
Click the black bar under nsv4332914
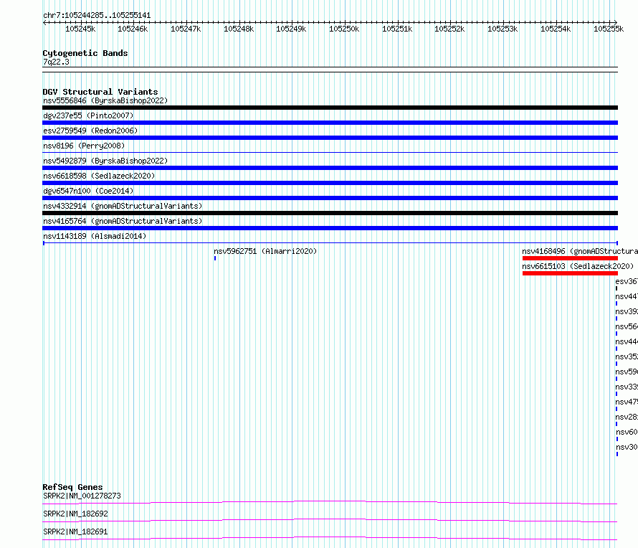(x=330, y=213)
